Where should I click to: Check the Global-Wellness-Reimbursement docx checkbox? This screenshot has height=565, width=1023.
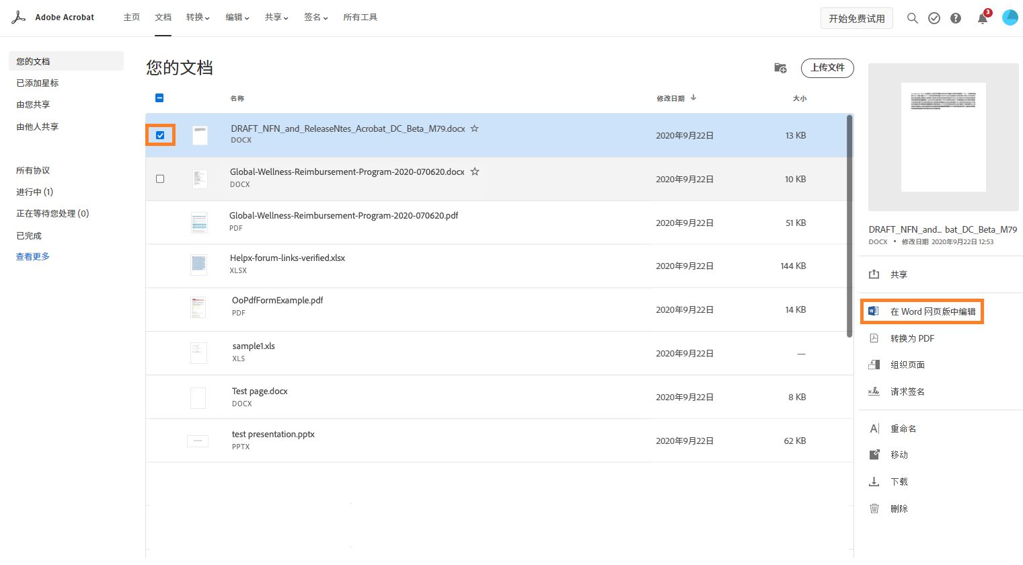pyautogui.click(x=160, y=179)
